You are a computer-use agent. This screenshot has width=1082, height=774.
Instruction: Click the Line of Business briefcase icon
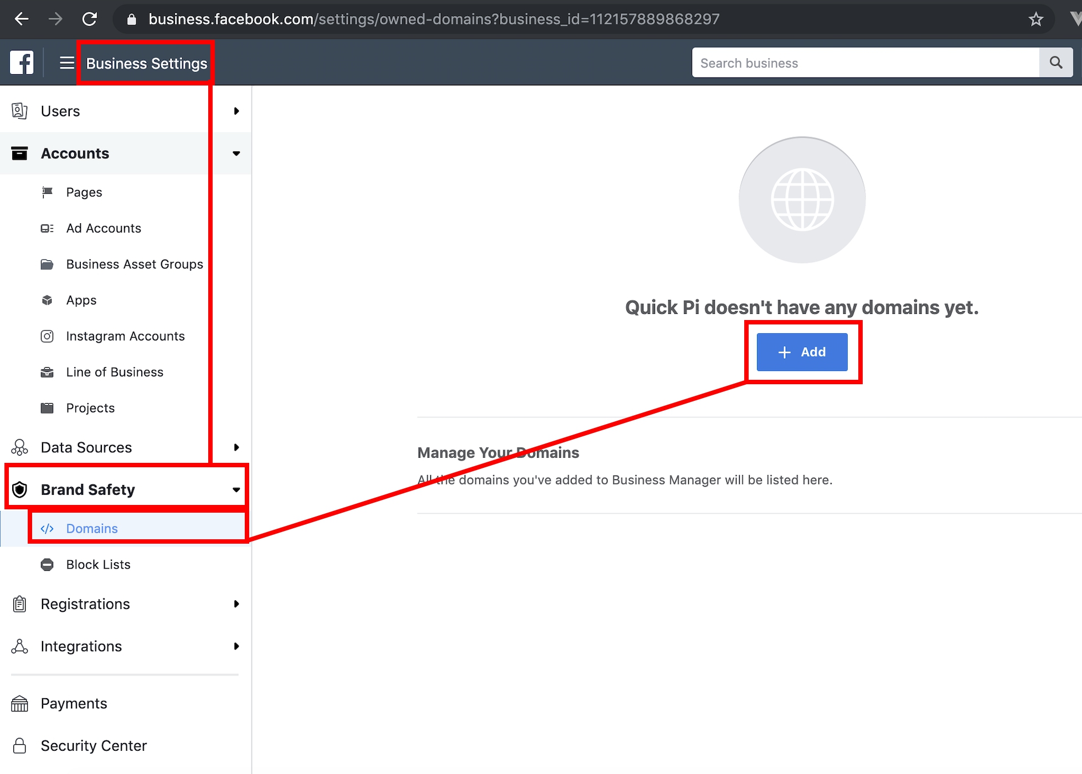pyautogui.click(x=47, y=372)
